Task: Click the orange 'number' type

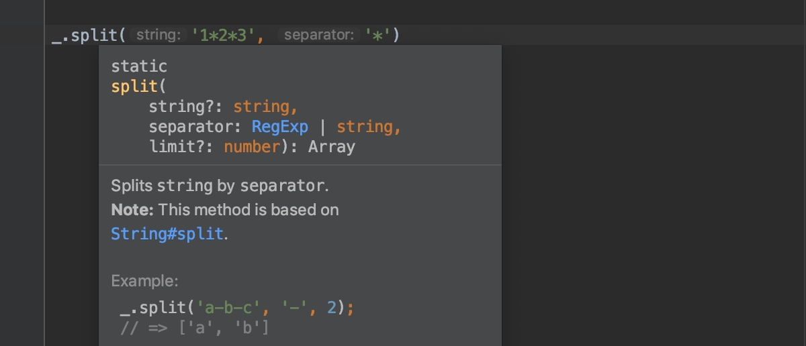Action: (251, 147)
